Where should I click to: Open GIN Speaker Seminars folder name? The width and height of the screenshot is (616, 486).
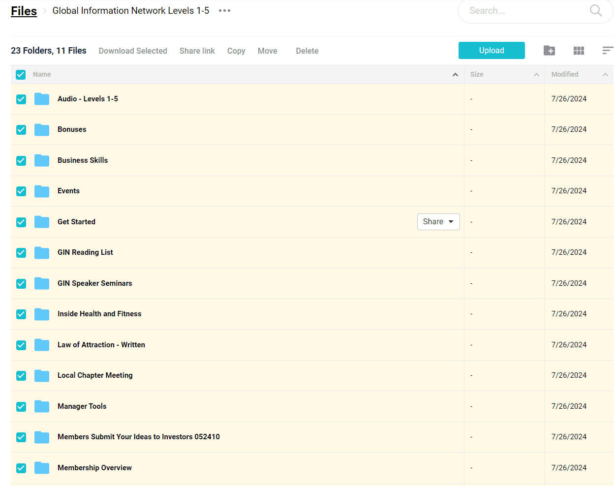pos(95,283)
